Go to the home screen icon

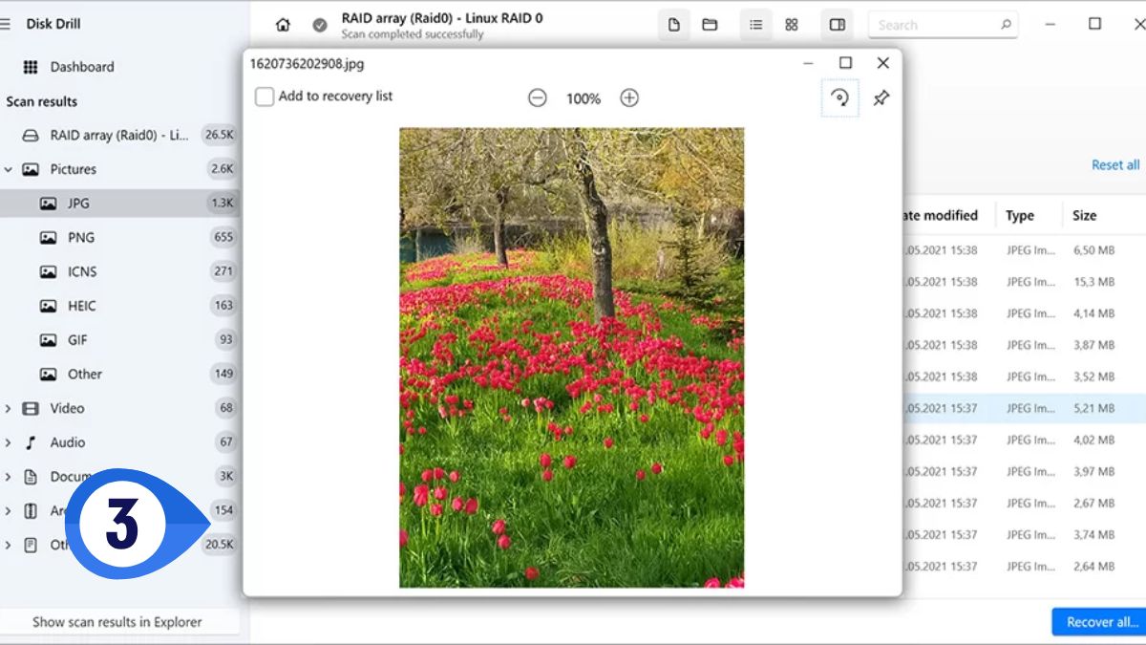283,26
